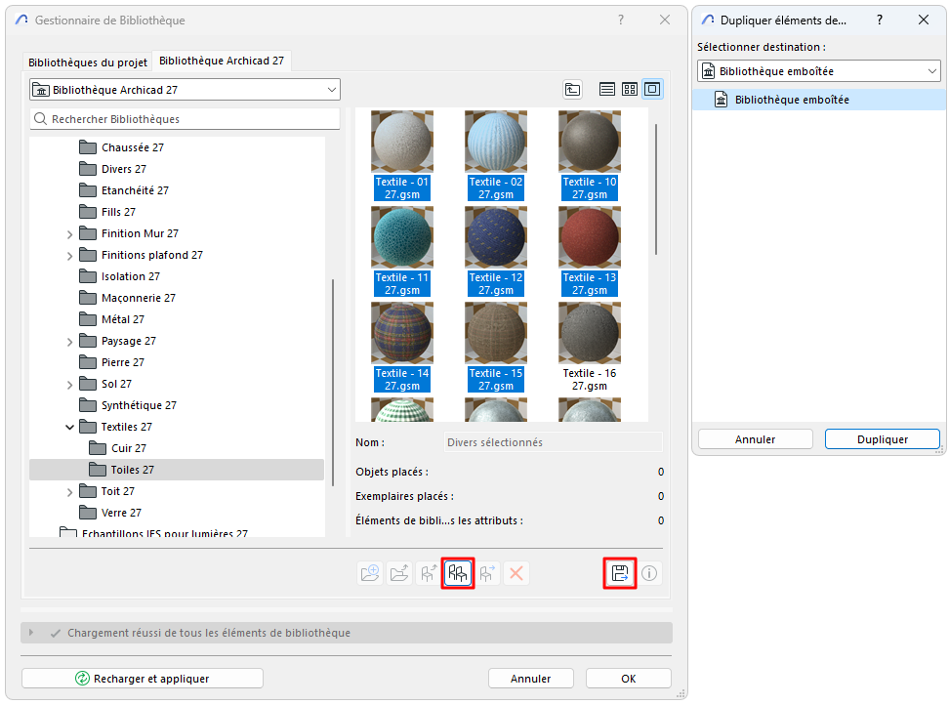Click the export library folder icon
Viewport: 949px width, 705px height.
click(399, 573)
